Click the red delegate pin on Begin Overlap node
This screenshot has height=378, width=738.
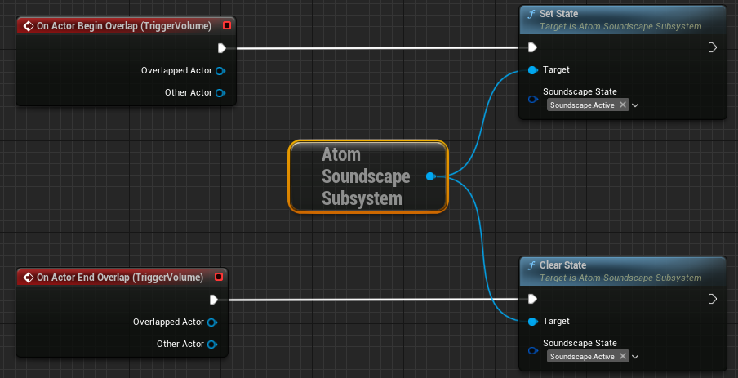tap(227, 25)
